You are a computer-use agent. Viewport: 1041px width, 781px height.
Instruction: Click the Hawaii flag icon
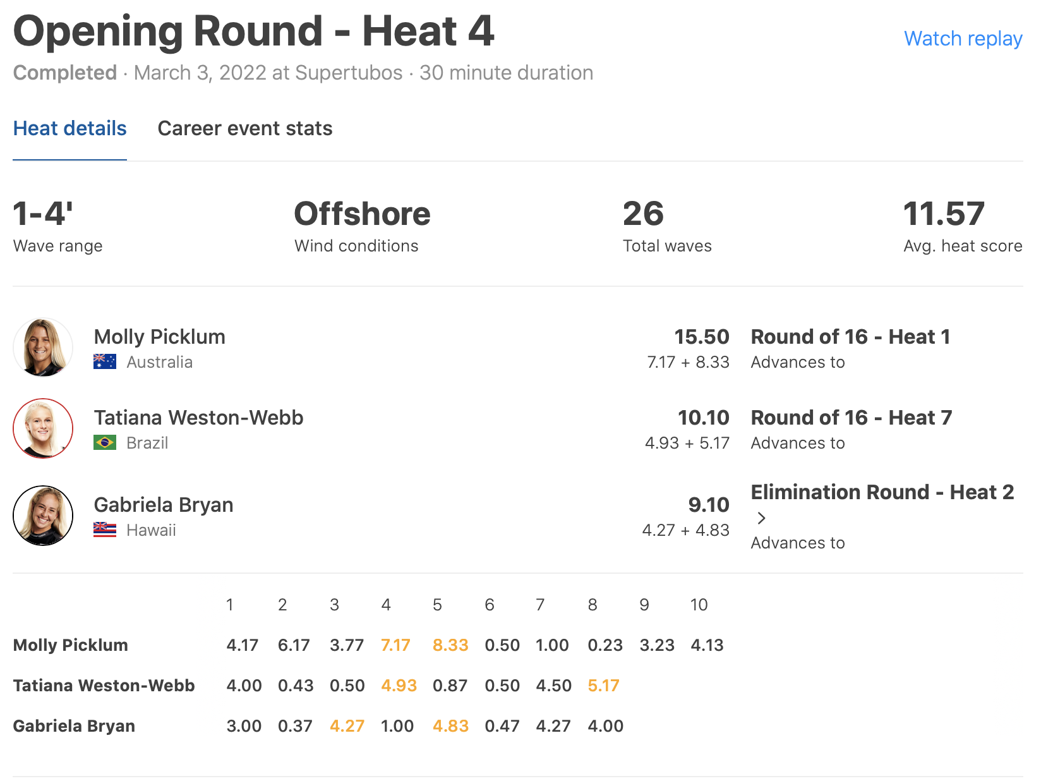click(105, 530)
